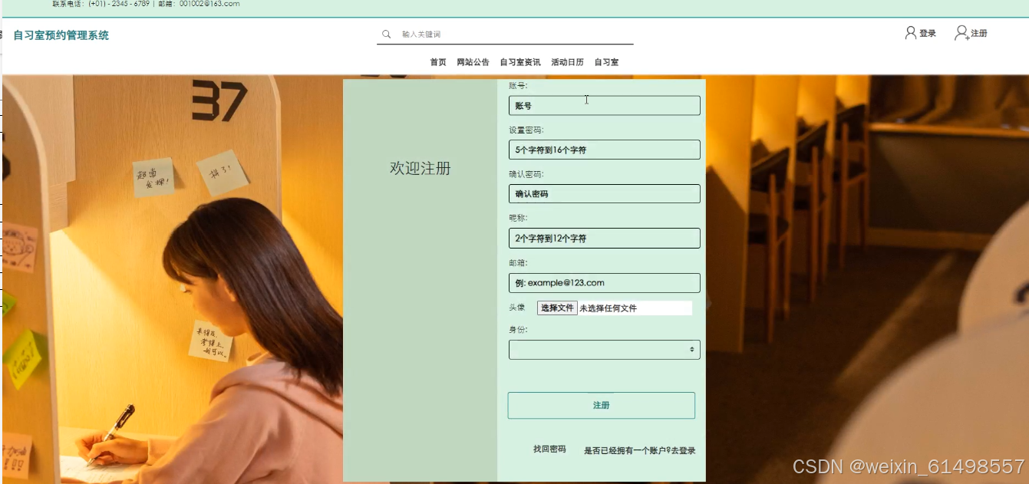Open 网站公告 menu item
Screen dimensions: 1029x484
point(473,62)
